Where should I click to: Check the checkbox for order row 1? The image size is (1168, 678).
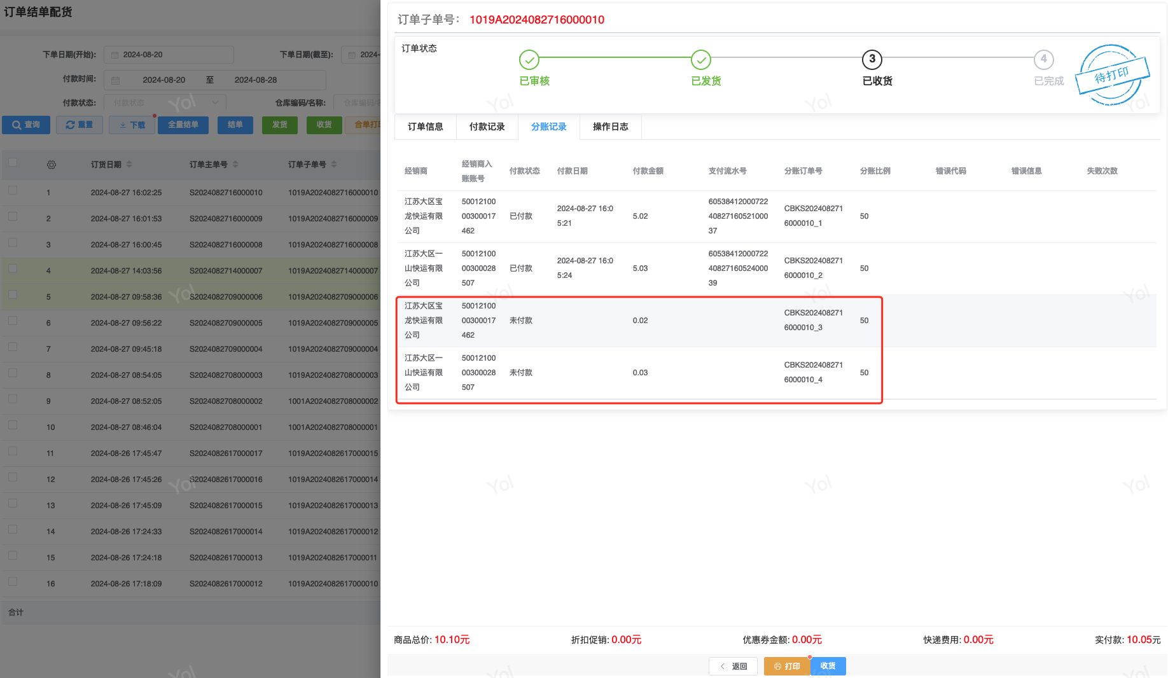tap(13, 191)
